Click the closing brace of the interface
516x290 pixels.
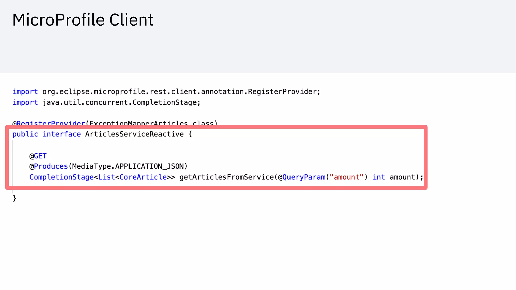15,198
